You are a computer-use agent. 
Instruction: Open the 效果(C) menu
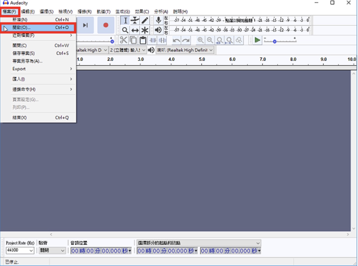point(142,12)
